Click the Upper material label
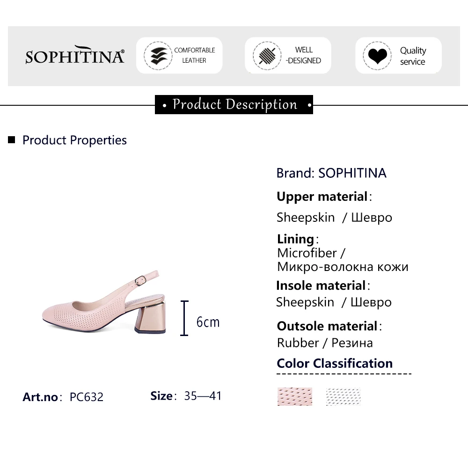468x468 pixels. click(322, 197)
